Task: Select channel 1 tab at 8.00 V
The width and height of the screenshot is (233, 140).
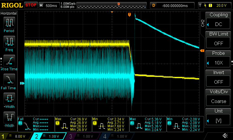Action: (x=16, y=136)
